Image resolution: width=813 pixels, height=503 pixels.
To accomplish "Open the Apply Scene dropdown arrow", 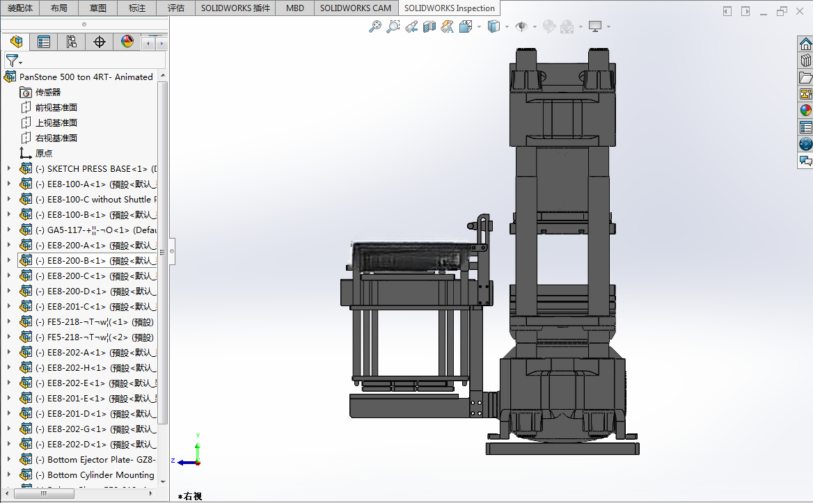I will (x=581, y=26).
